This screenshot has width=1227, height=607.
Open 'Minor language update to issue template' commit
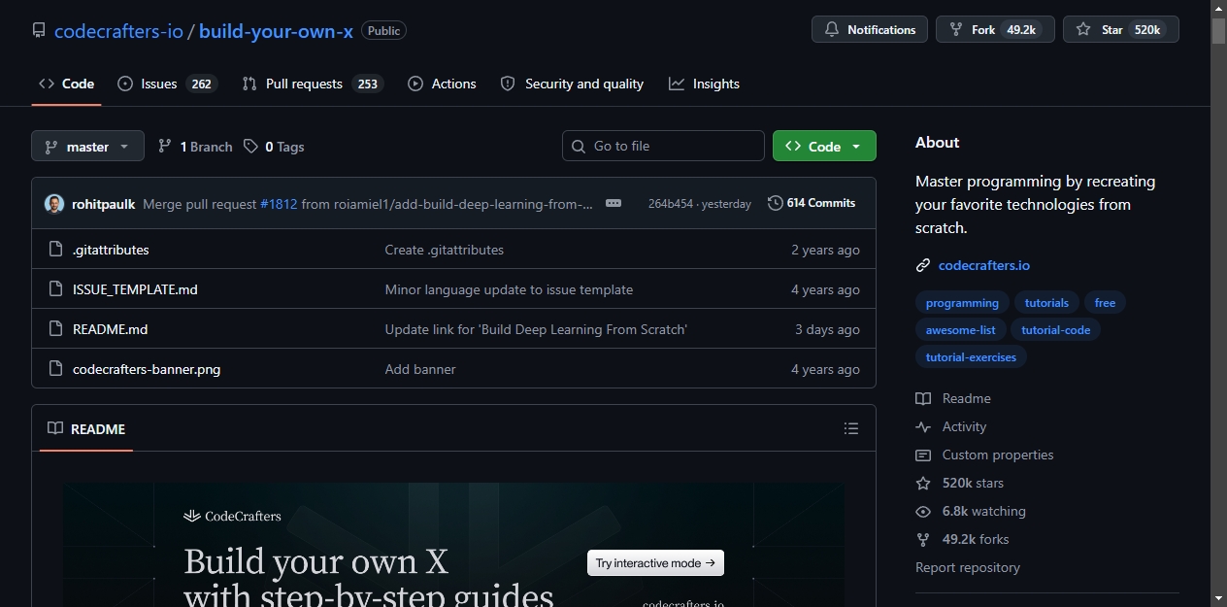click(509, 289)
